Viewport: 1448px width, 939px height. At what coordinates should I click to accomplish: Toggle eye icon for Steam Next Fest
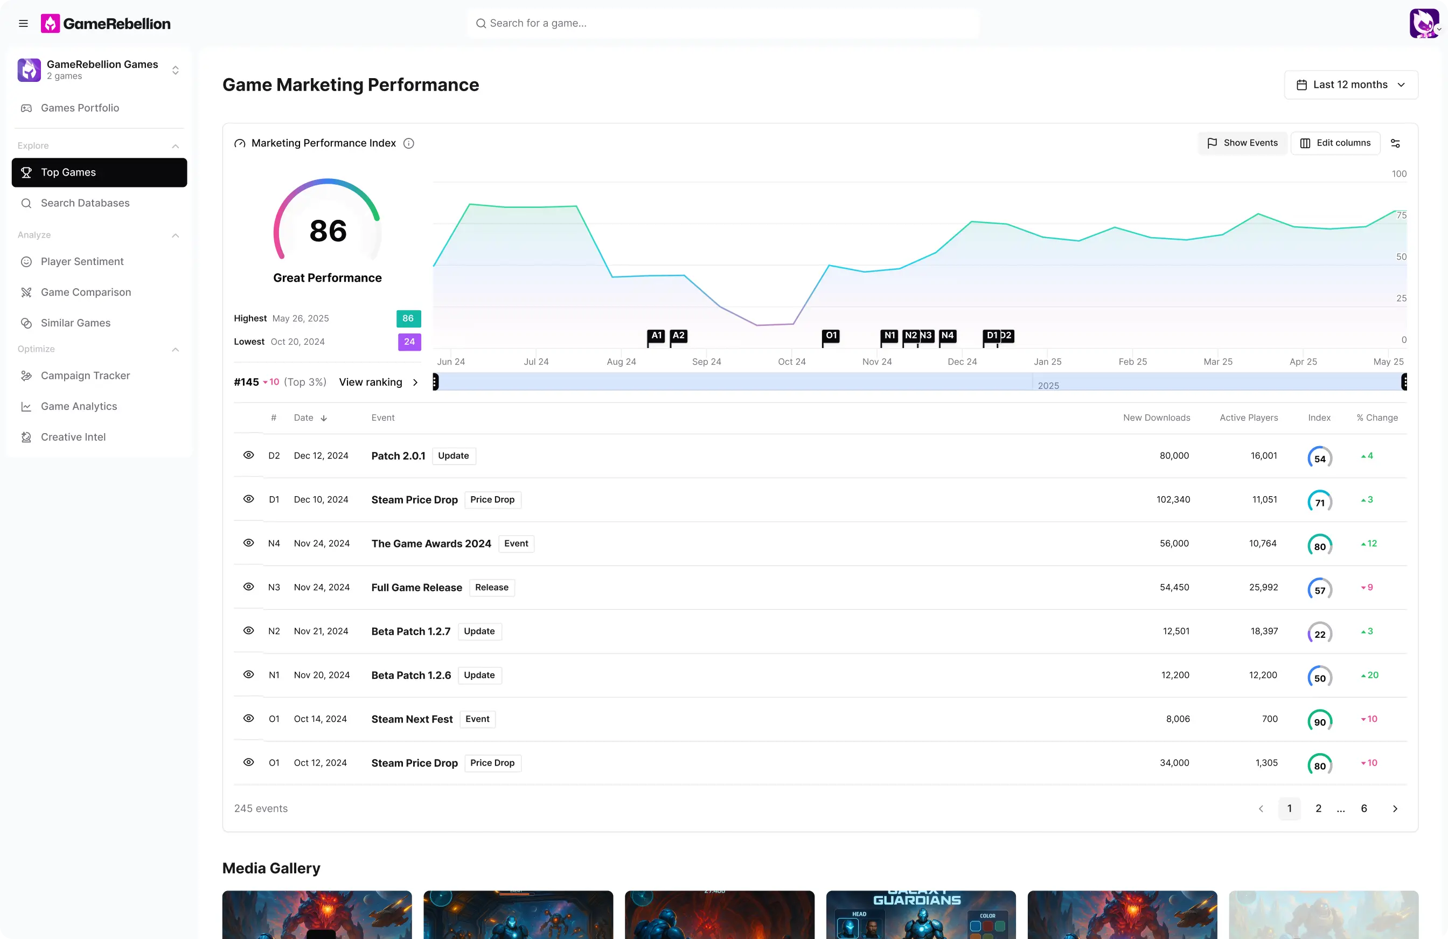pyautogui.click(x=248, y=718)
